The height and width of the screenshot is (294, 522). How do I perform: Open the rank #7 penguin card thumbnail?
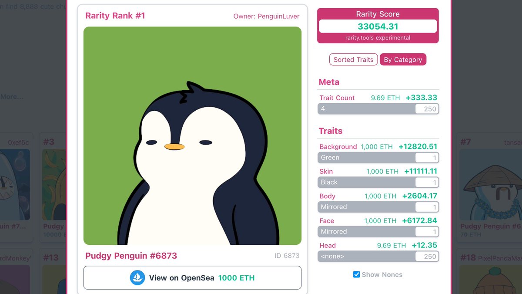pyautogui.click(x=491, y=185)
